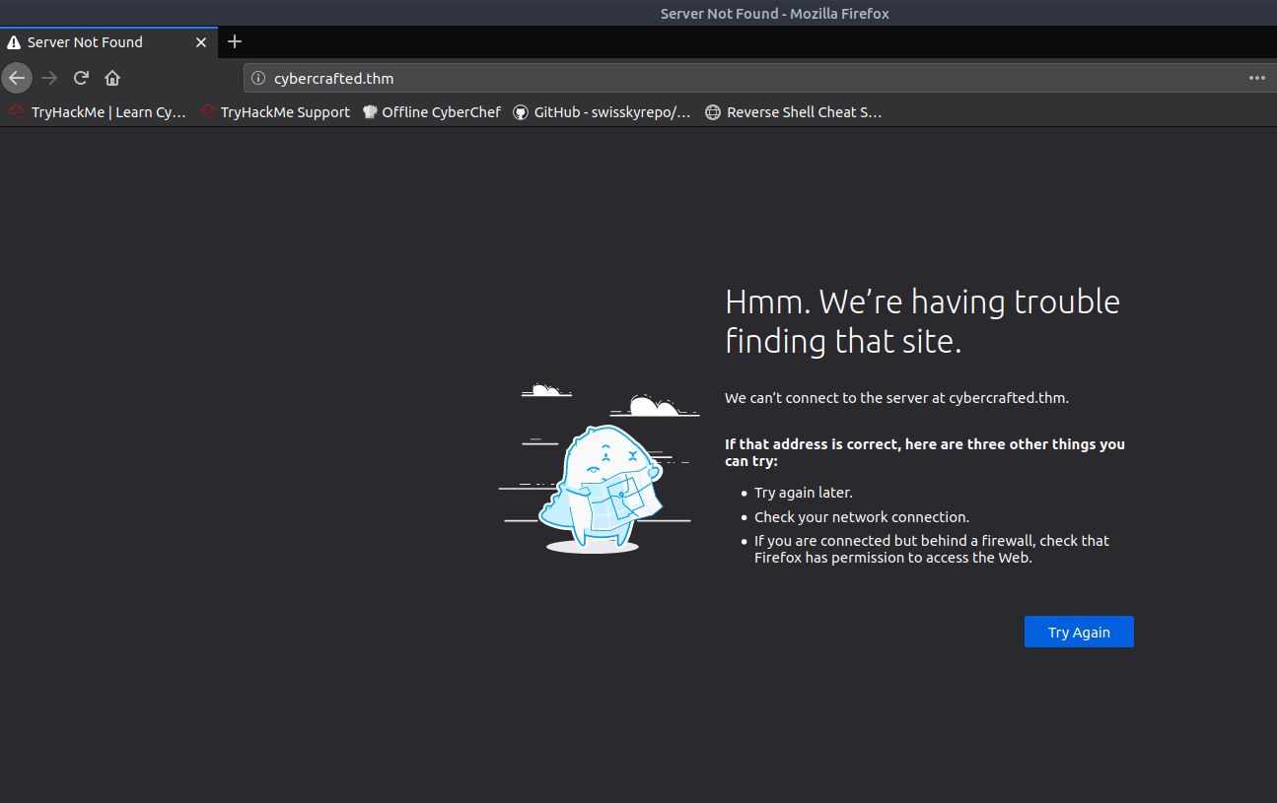Screen dimensions: 1277x803
Task: Click the Forward navigation arrow
Action: (x=49, y=78)
